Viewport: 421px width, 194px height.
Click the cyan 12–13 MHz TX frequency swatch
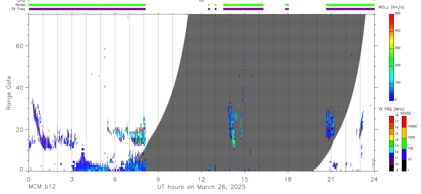coord(391,150)
